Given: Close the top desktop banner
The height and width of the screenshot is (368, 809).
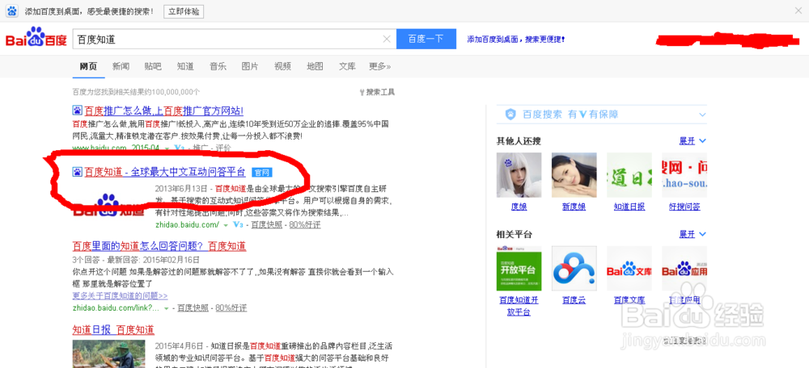Looking at the screenshot, I should 798,10.
